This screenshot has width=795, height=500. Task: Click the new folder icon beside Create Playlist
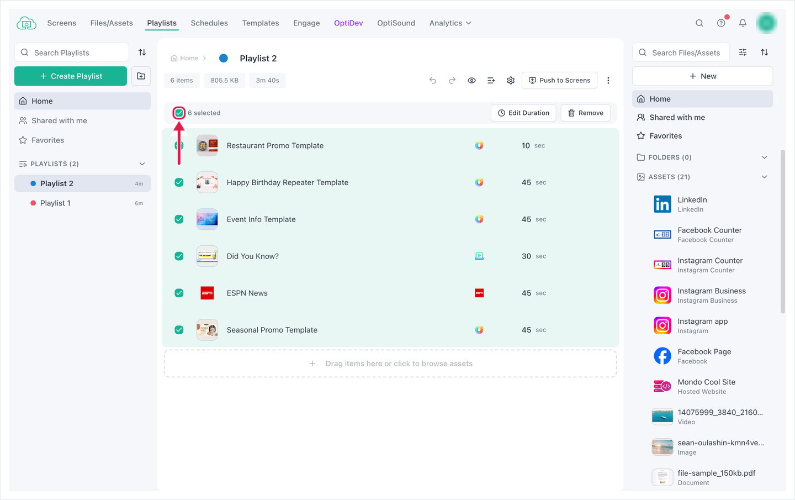[x=141, y=76]
